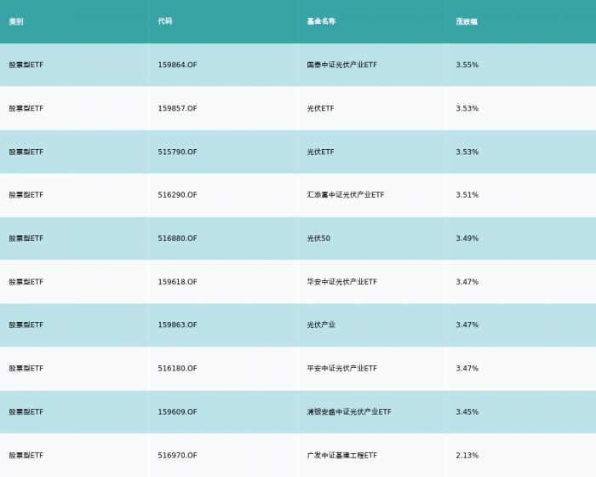Click the 类别 column header
The height and width of the screenshot is (477, 596).
point(16,21)
